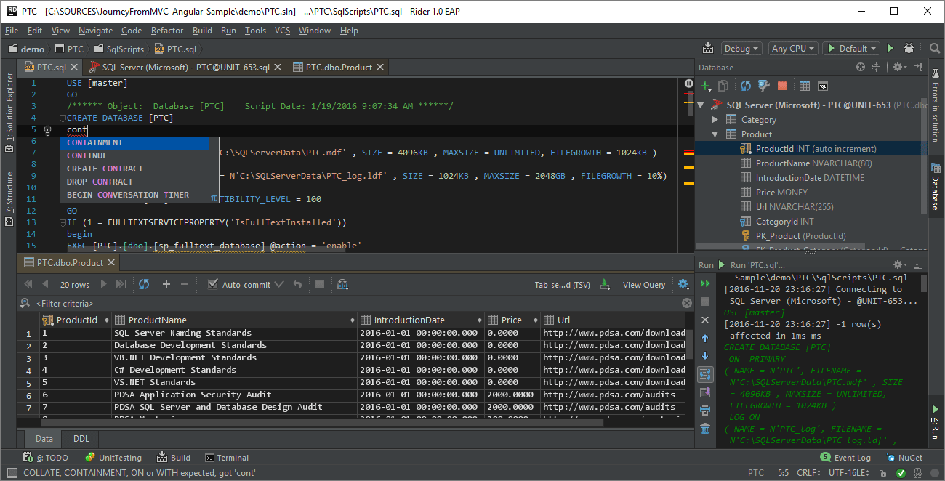Open the table editor icon in Database toolbar

coord(805,86)
